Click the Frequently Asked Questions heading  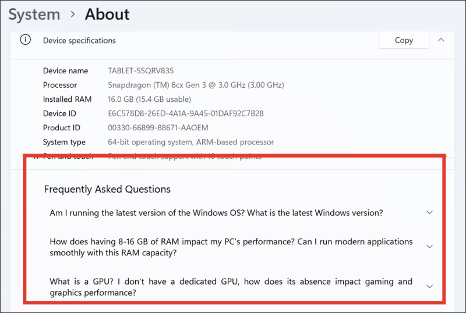tap(107, 189)
